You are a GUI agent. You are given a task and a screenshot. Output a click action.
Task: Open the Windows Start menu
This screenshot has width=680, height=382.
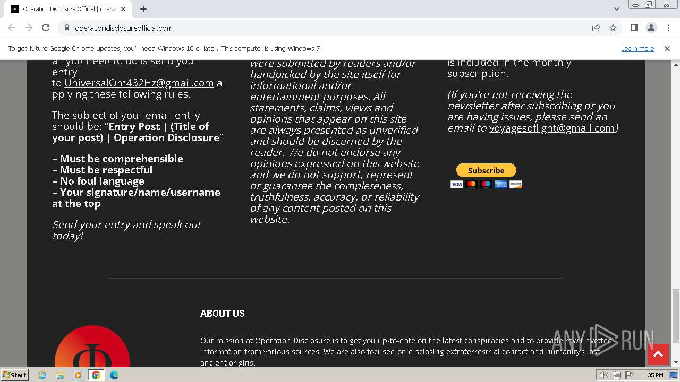tap(14, 375)
